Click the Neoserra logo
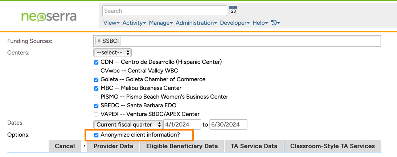 (49, 17)
